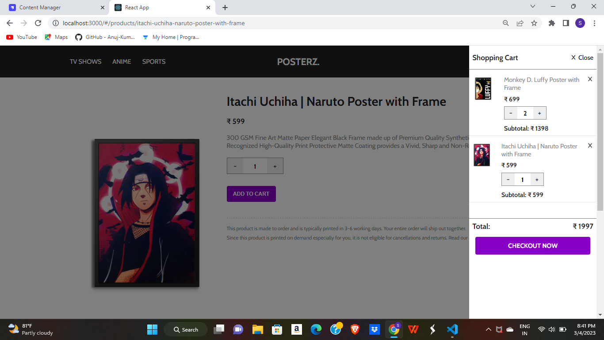Add the Itachi poster to cart

tap(251, 194)
